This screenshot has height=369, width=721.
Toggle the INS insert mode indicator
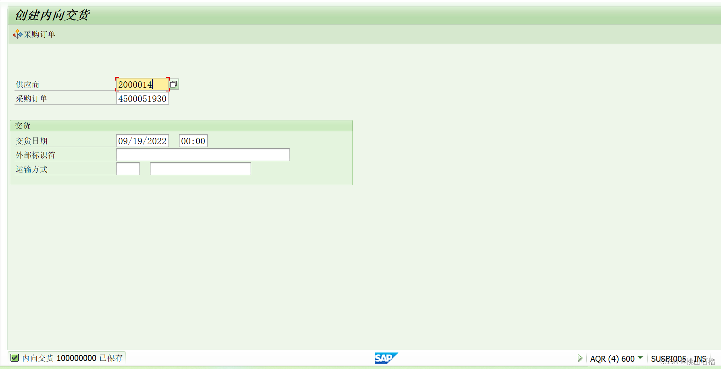pos(701,358)
